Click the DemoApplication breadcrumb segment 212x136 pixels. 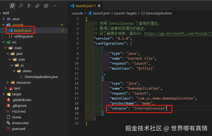159,13
